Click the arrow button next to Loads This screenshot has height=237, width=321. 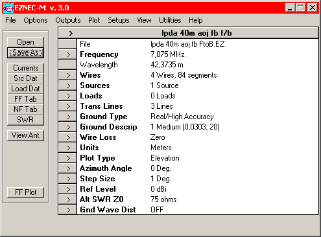point(67,96)
